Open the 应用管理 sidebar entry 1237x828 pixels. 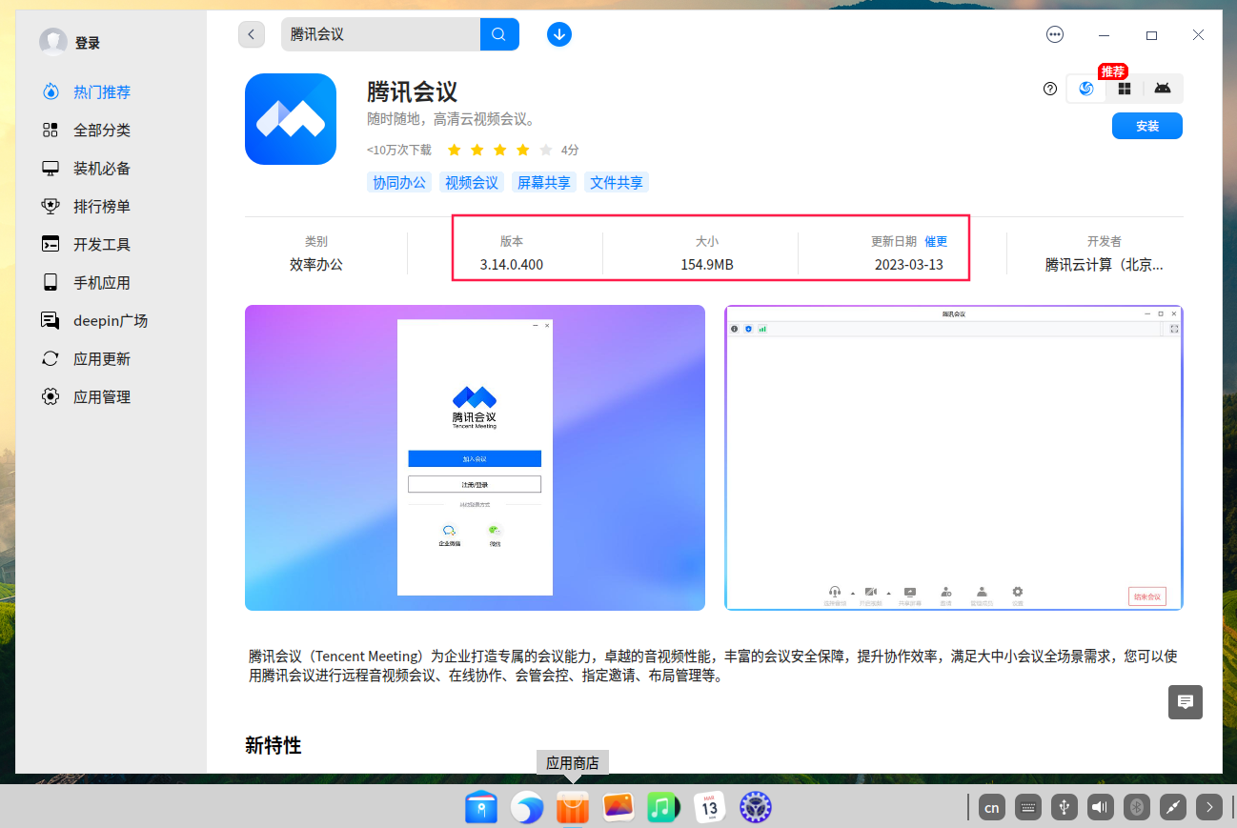click(102, 397)
